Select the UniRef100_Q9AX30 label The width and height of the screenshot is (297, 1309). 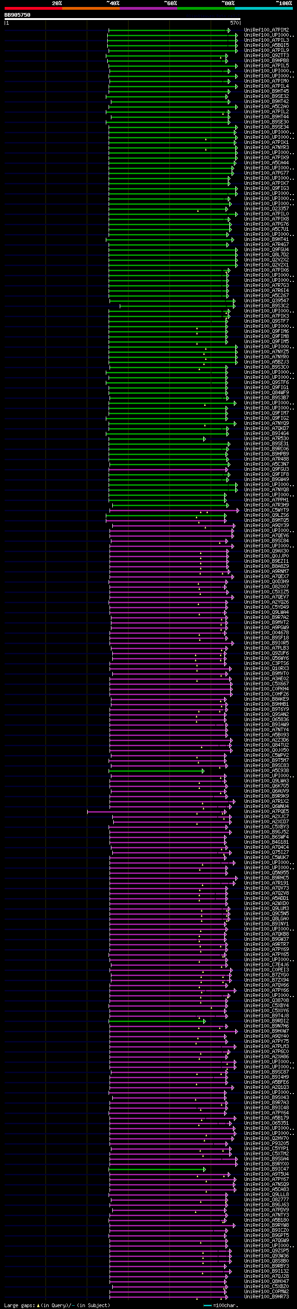[x=266, y=551]
